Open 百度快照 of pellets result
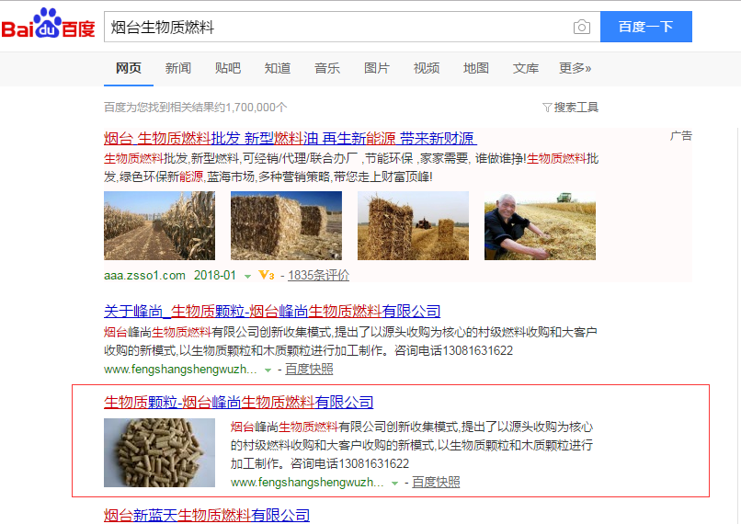Image resolution: width=741 pixels, height=524 pixels. click(x=436, y=483)
